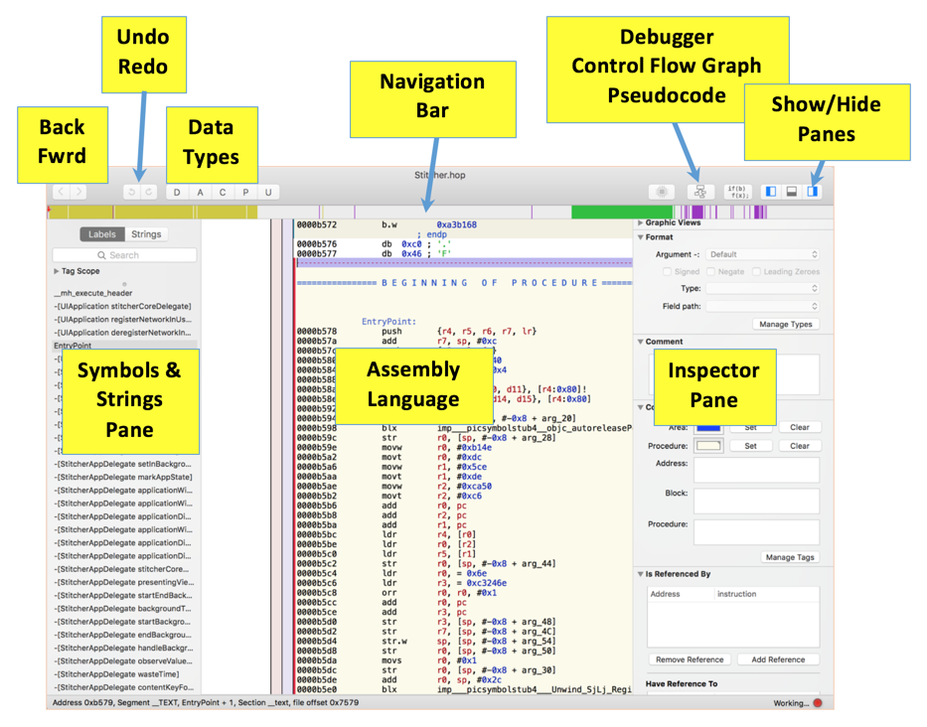Switch to the Labels tab
The width and height of the screenshot is (927, 727).
102,234
